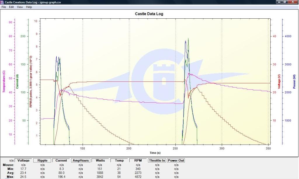Click the Min Temp value 21
The height and width of the screenshot is (179, 299).
[119, 169]
